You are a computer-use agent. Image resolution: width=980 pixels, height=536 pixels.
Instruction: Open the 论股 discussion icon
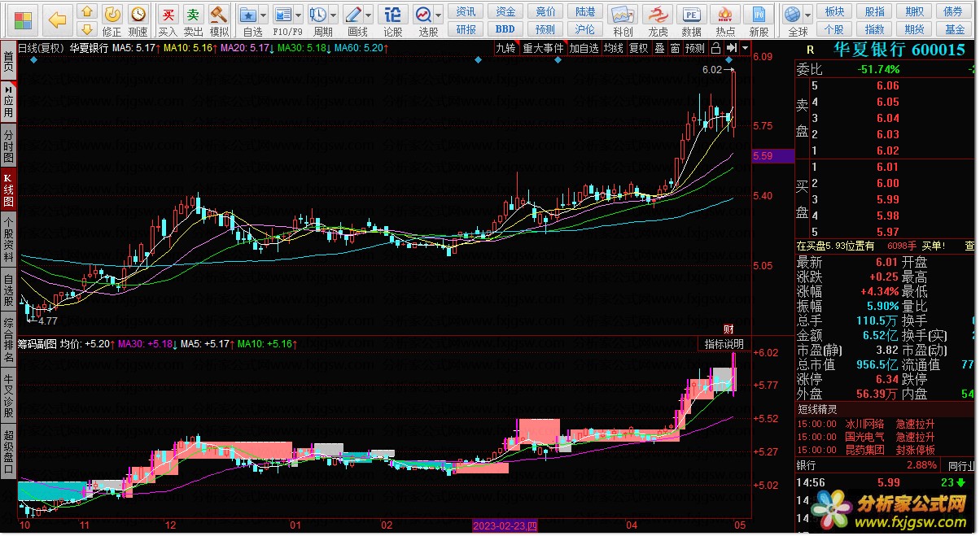click(392, 14)
